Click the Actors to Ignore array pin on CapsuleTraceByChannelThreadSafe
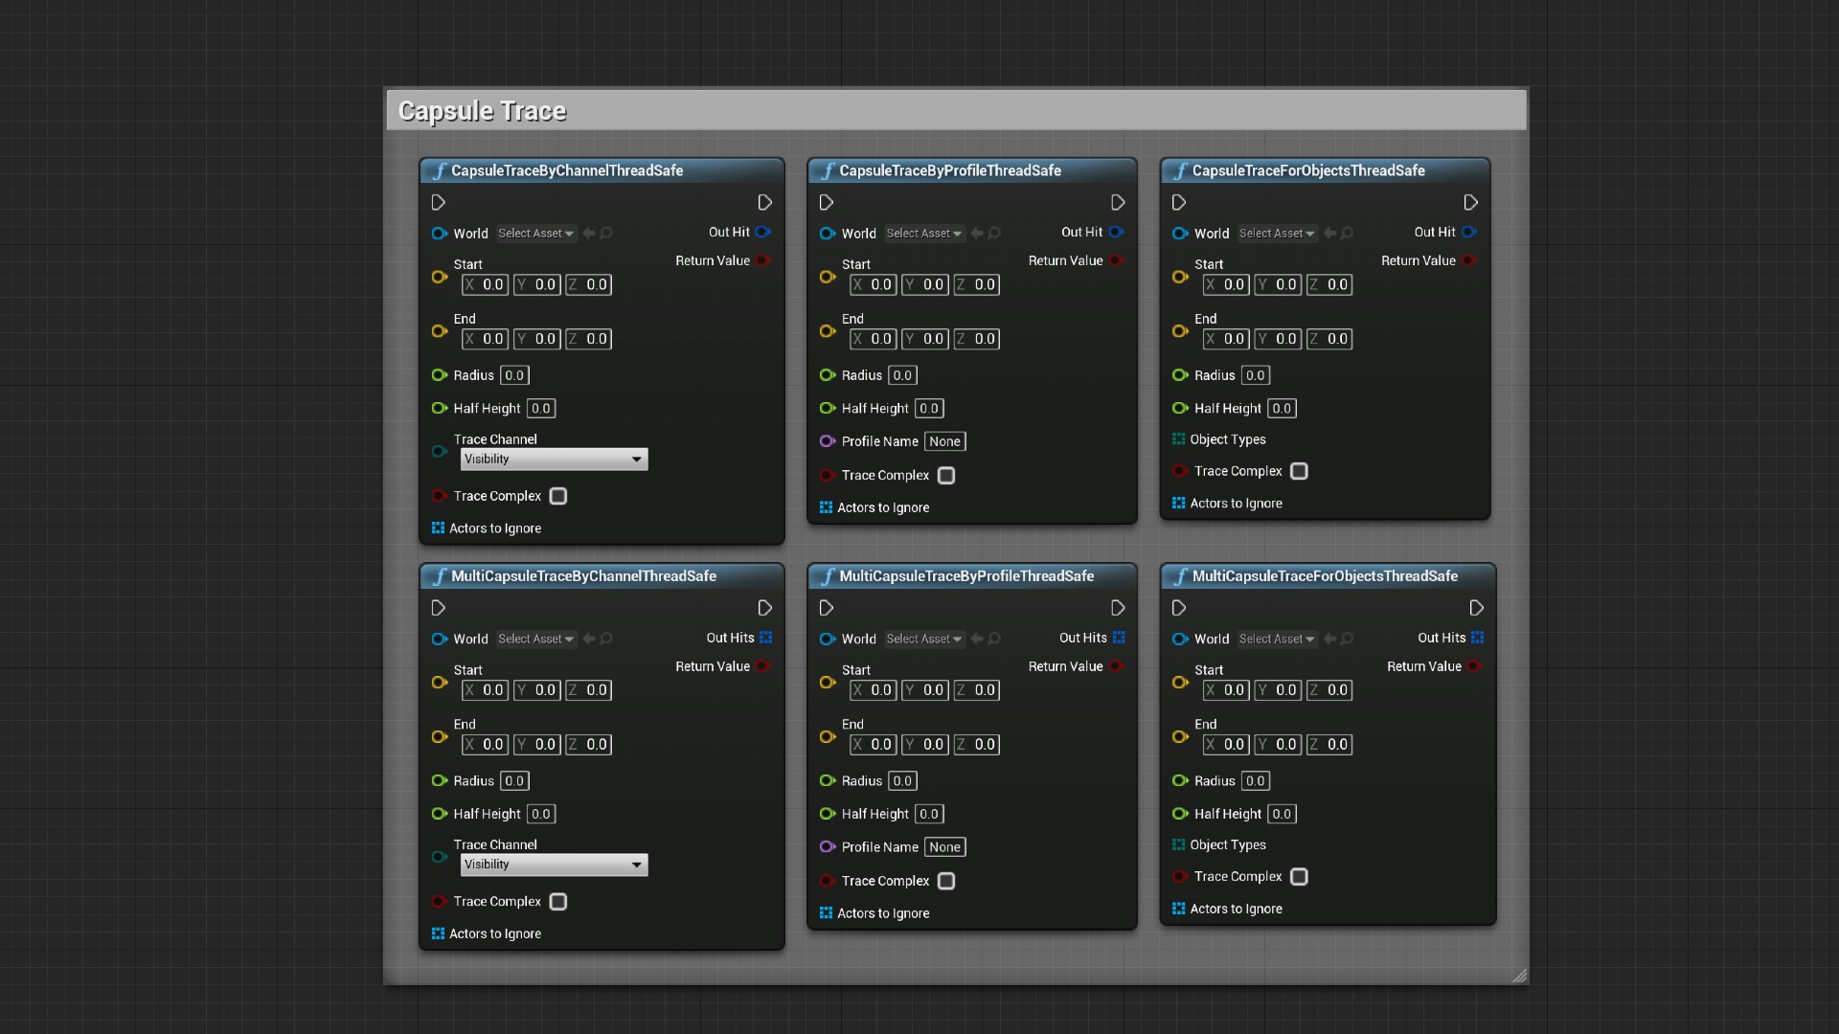This screenshot has height=1034, width=1839. tap(439, 528)
